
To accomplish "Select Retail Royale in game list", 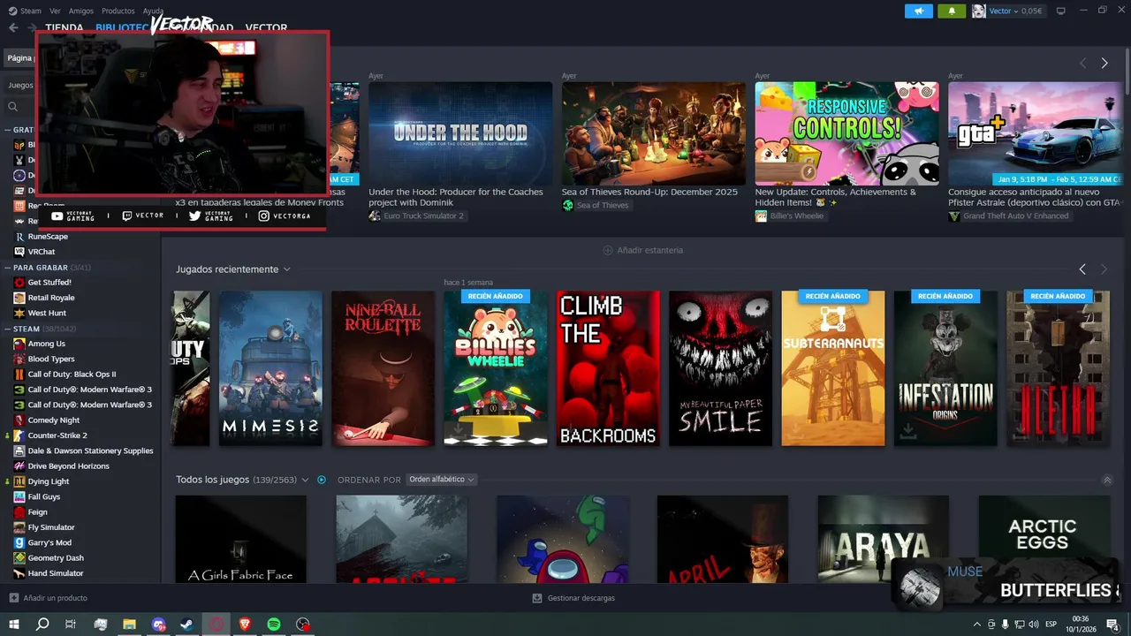I will pyautogui.click(x=51, y=298).
